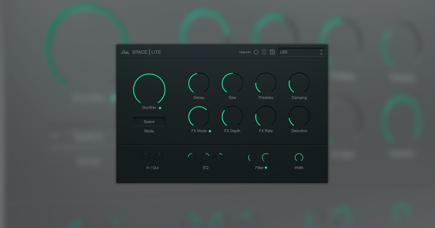Click the save preset floppy disk icon
This screenshot has width=435, height=228.
click(272, 52)
